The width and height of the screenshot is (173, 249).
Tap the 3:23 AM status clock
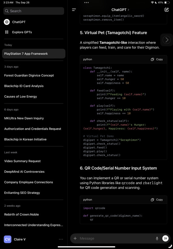8,3
